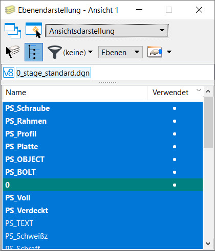The image size is (215, 251).
Task: Click the used dot for level 0
Action: tap(175, 185)
